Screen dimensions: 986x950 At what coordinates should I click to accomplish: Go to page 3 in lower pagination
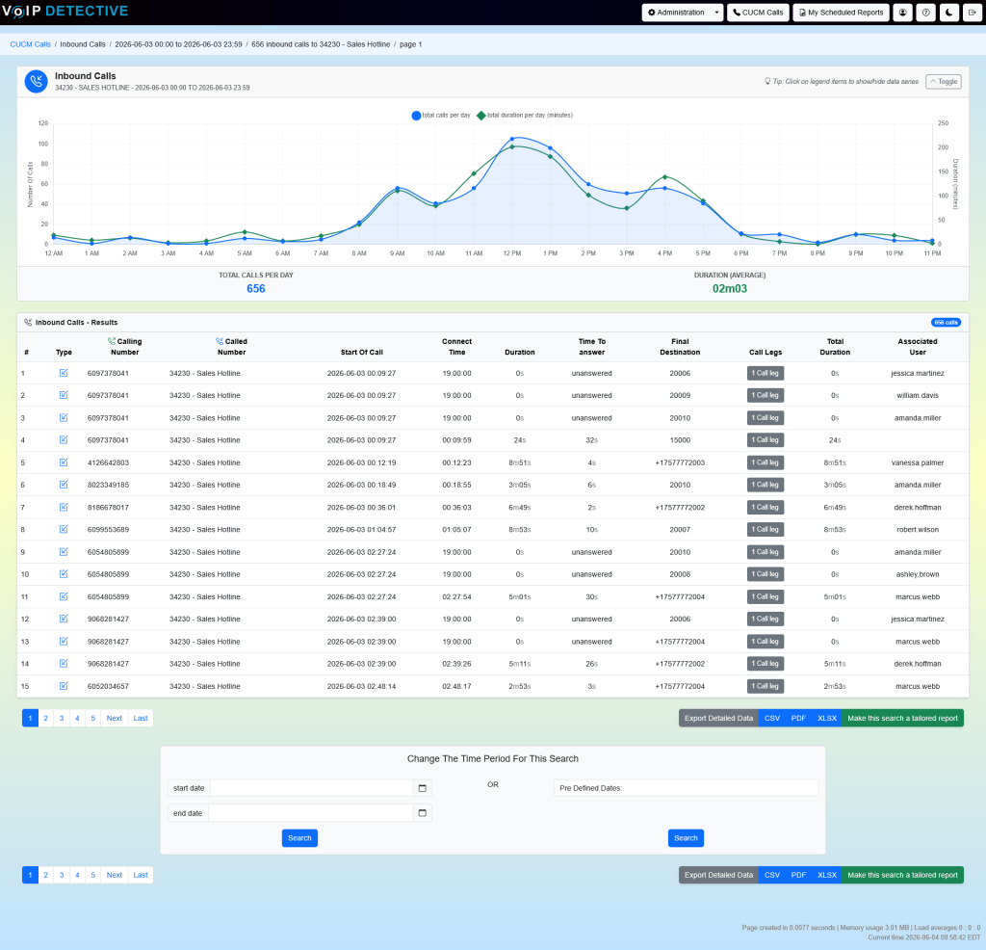point(62,875)
